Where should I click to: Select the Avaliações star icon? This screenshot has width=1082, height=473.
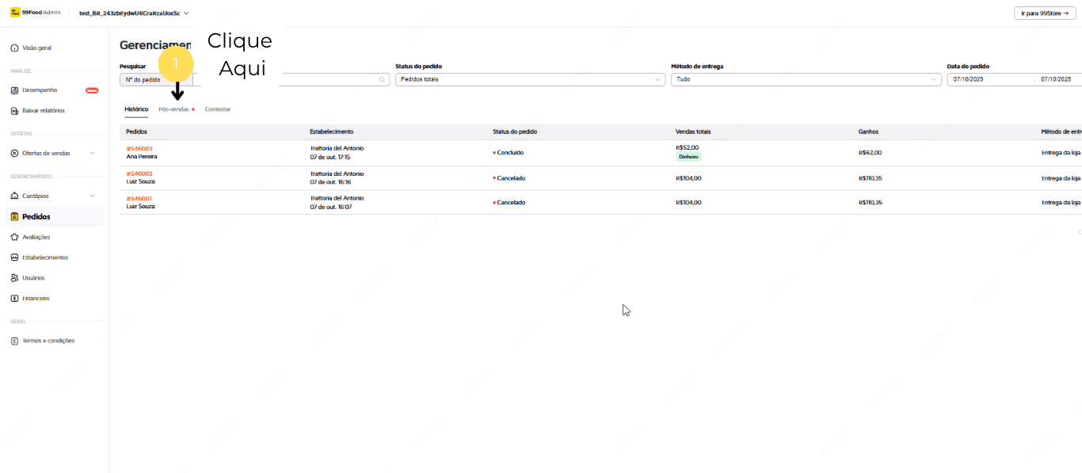pyautogui.click(x=14, y=237)
